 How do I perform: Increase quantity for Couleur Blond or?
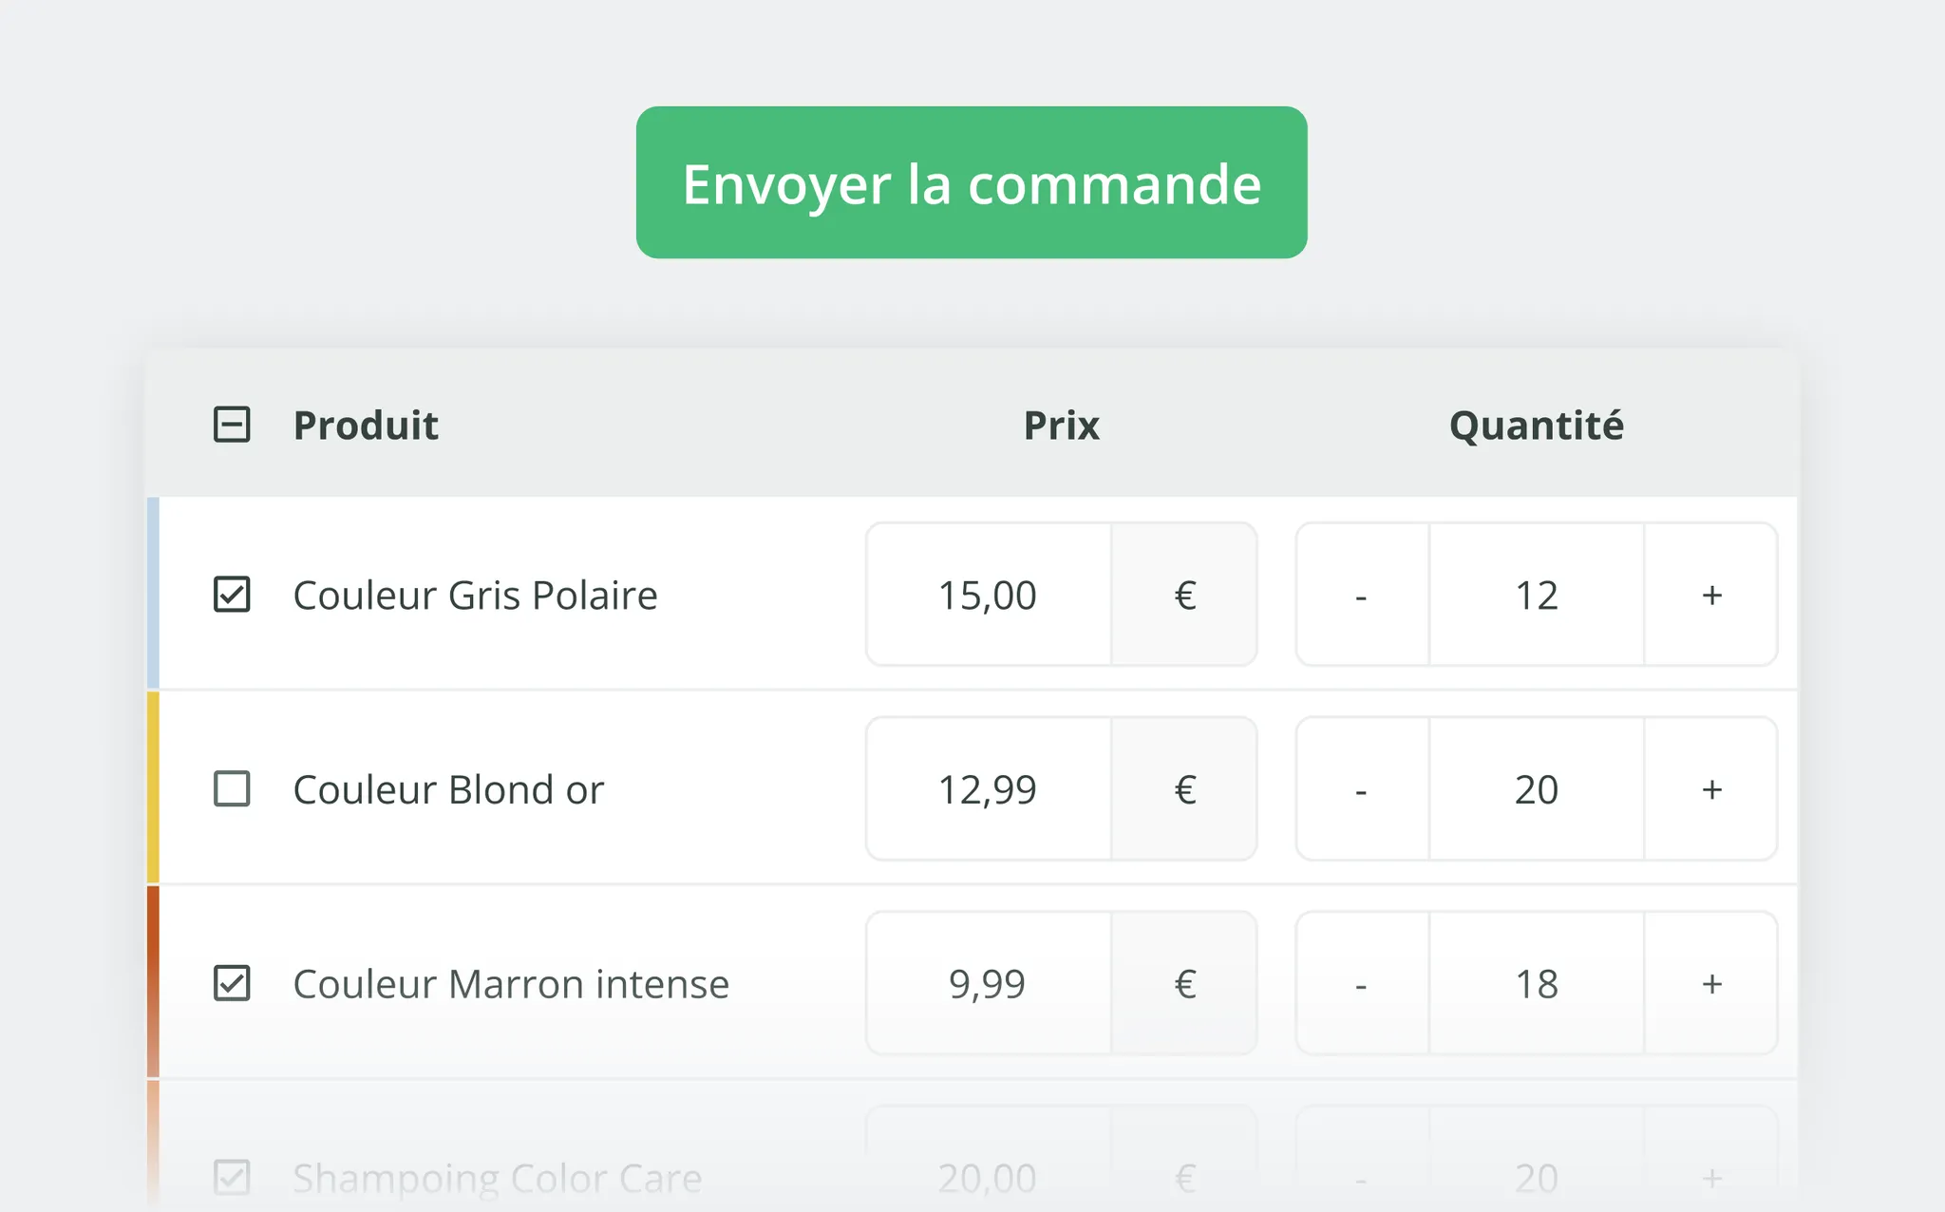tap(1711, 789)
